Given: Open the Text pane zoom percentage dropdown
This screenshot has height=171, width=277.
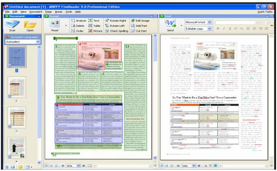Looking at the screenshot, I should click(194, 166).
